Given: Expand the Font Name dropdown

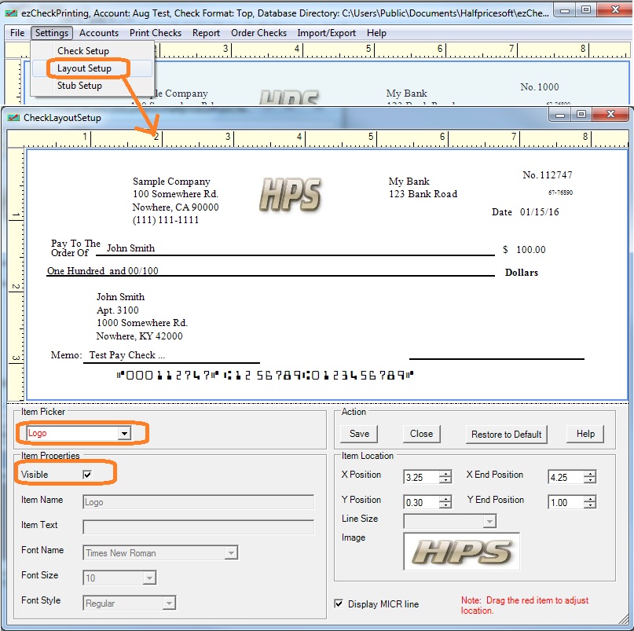Looking at the screenshot, I should pyautogui.click(x=230, y=553).
